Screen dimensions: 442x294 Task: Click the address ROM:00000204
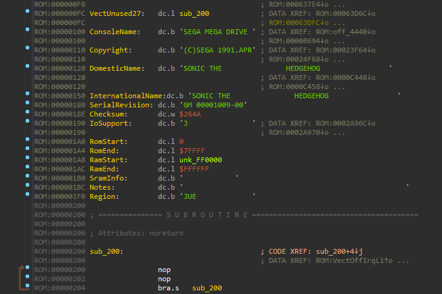[x=60, y=288]
